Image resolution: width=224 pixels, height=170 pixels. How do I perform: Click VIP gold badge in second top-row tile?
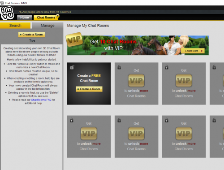136,81
